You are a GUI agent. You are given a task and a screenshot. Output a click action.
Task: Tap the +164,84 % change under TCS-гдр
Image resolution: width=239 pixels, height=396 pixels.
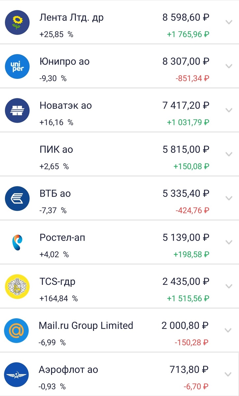coord(59,299)
